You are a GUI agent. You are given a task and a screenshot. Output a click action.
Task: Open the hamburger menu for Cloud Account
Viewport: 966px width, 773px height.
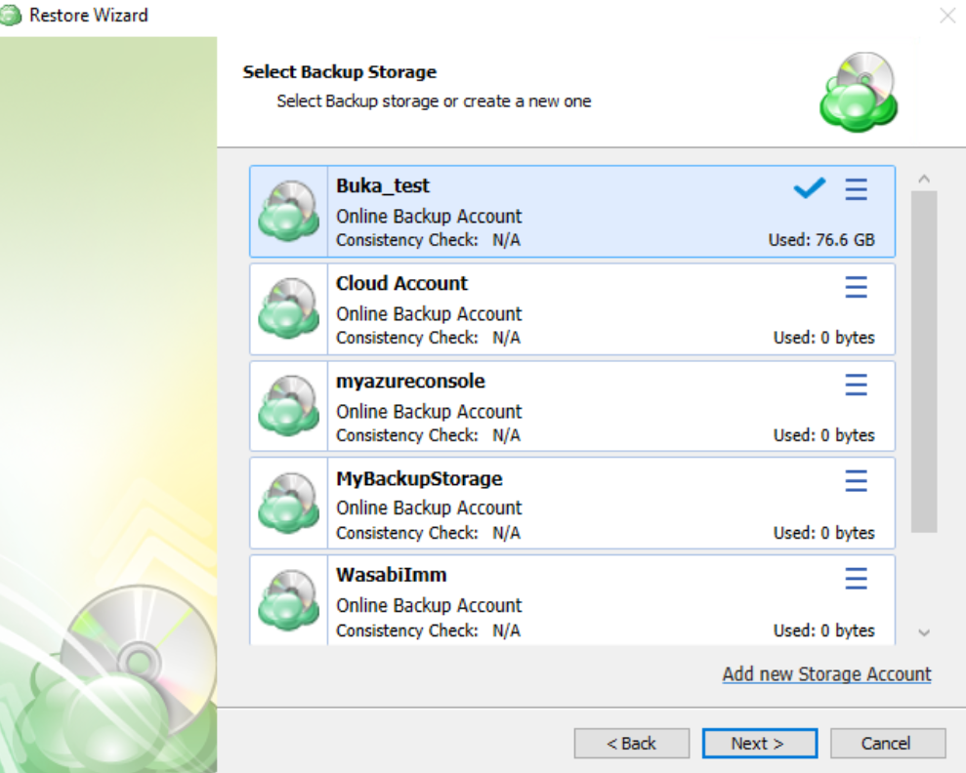856,287
